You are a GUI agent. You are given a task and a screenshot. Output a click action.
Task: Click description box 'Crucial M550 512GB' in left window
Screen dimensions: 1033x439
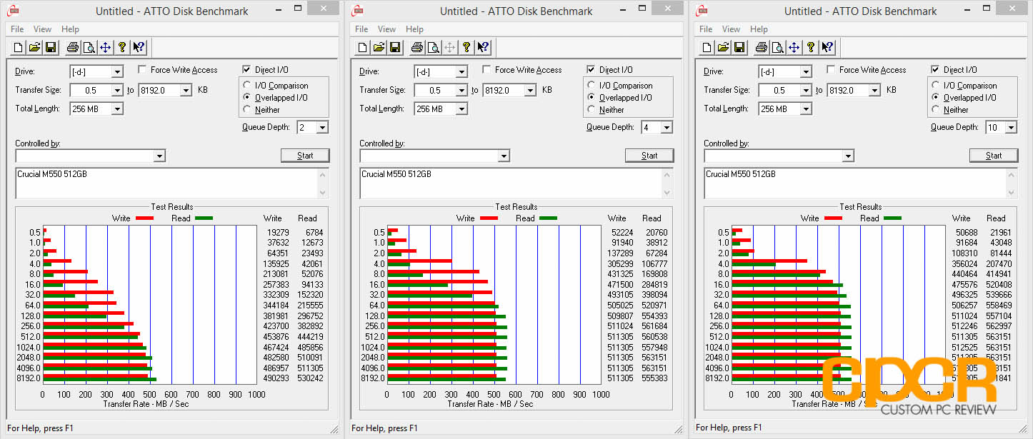tap(172, 183)
